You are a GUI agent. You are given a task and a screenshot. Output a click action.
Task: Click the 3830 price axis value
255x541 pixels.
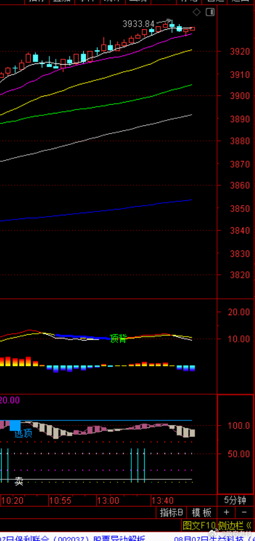(239, 253)
